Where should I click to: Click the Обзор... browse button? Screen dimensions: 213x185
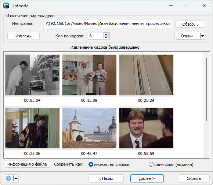pyautogui.click(x=190, y=24)
